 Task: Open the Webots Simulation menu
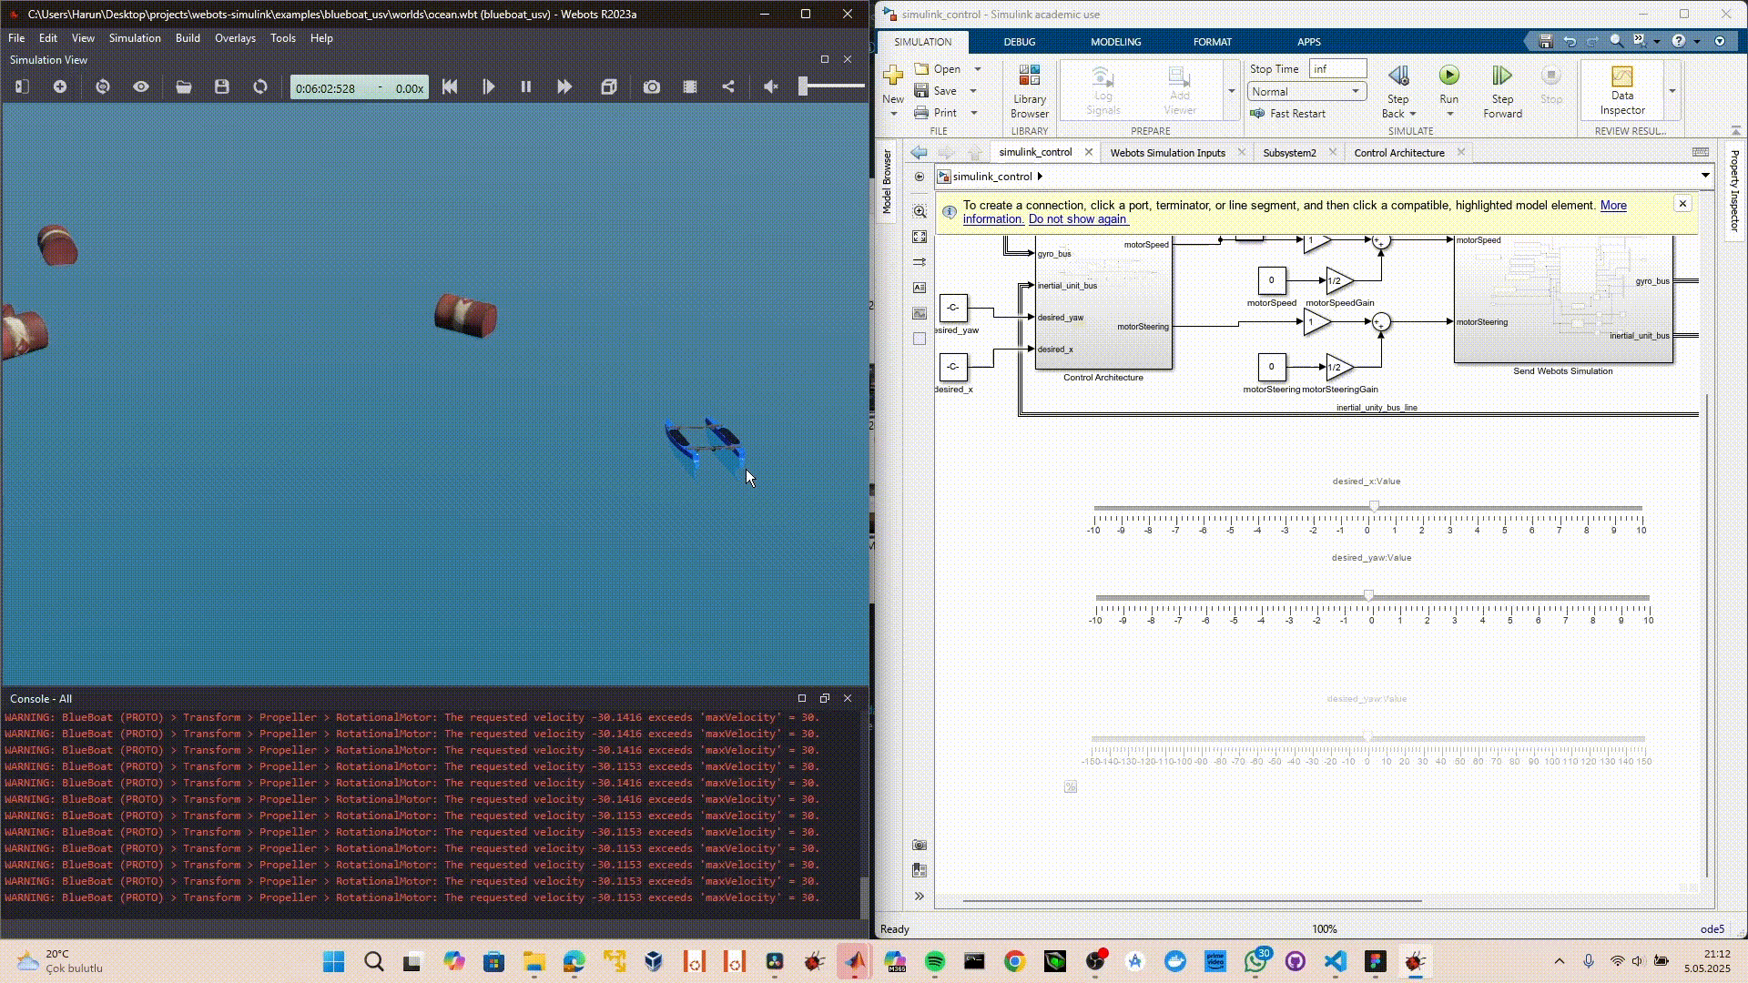135,38
